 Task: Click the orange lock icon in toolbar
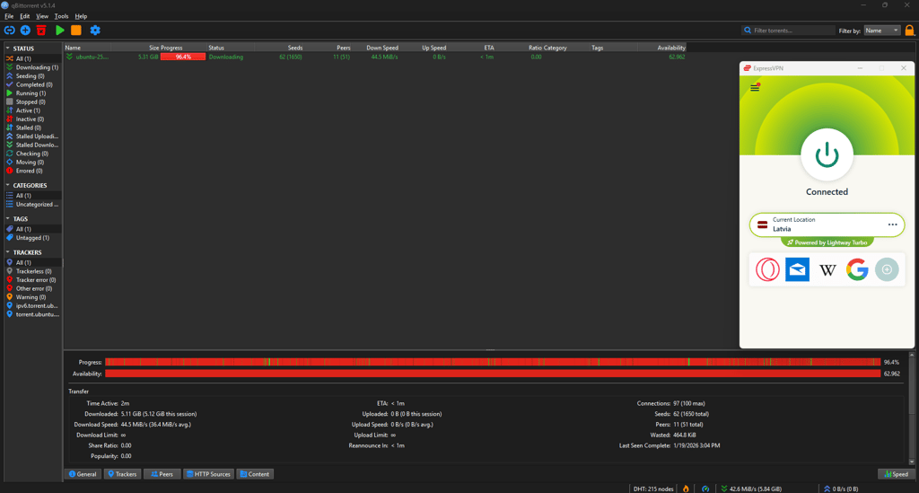[910, 31]
